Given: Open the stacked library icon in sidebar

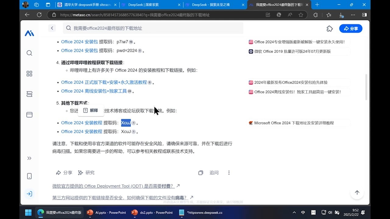Looking at the screenshot, I should pos(29,94).
